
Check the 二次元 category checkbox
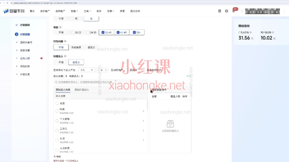[57, 131]
